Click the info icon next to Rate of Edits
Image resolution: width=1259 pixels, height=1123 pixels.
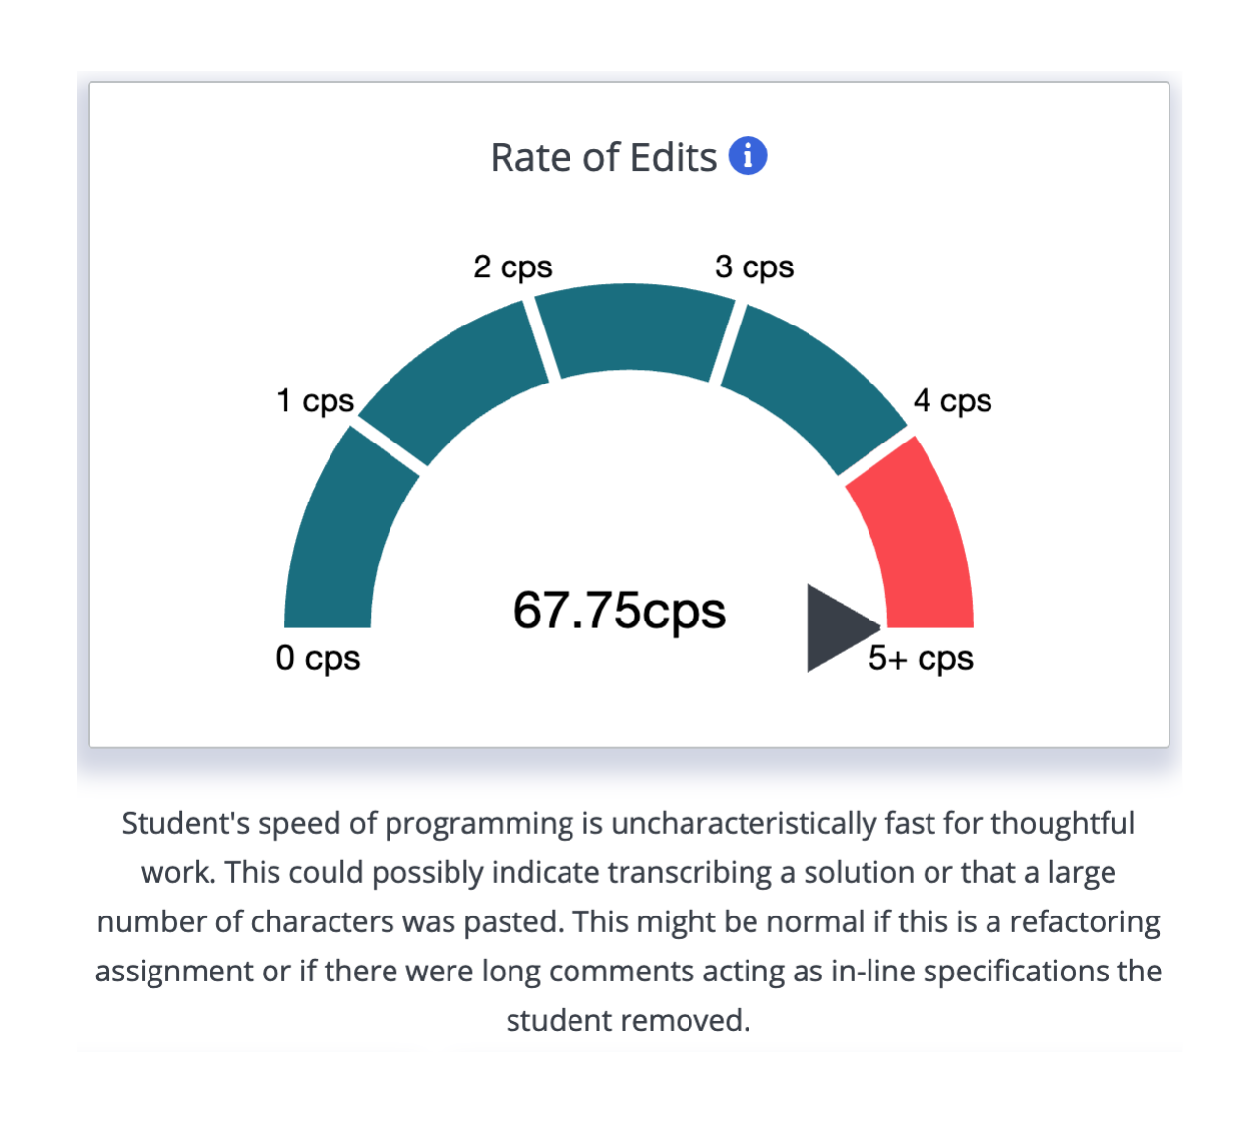tap(749, 155)
